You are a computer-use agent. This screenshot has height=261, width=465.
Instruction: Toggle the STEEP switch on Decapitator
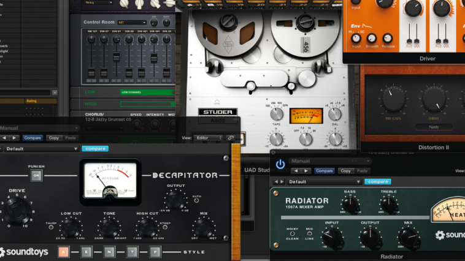click(x=165, y=227)
